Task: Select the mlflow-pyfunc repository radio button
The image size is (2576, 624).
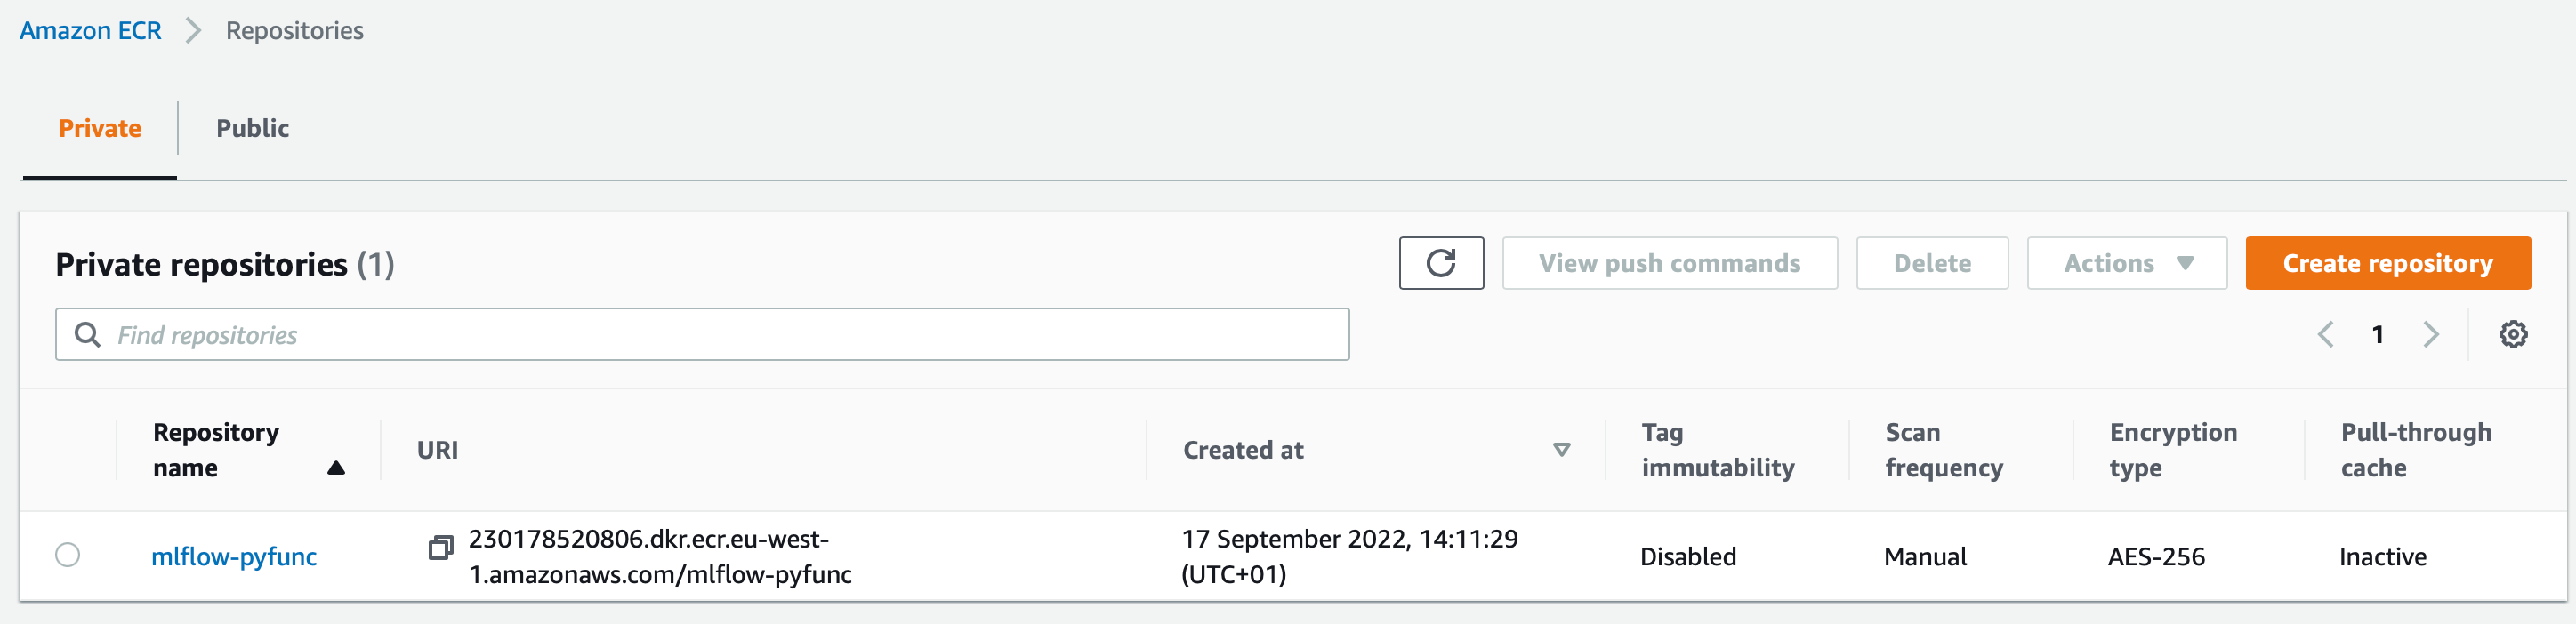Action: (x=68, y=555)
